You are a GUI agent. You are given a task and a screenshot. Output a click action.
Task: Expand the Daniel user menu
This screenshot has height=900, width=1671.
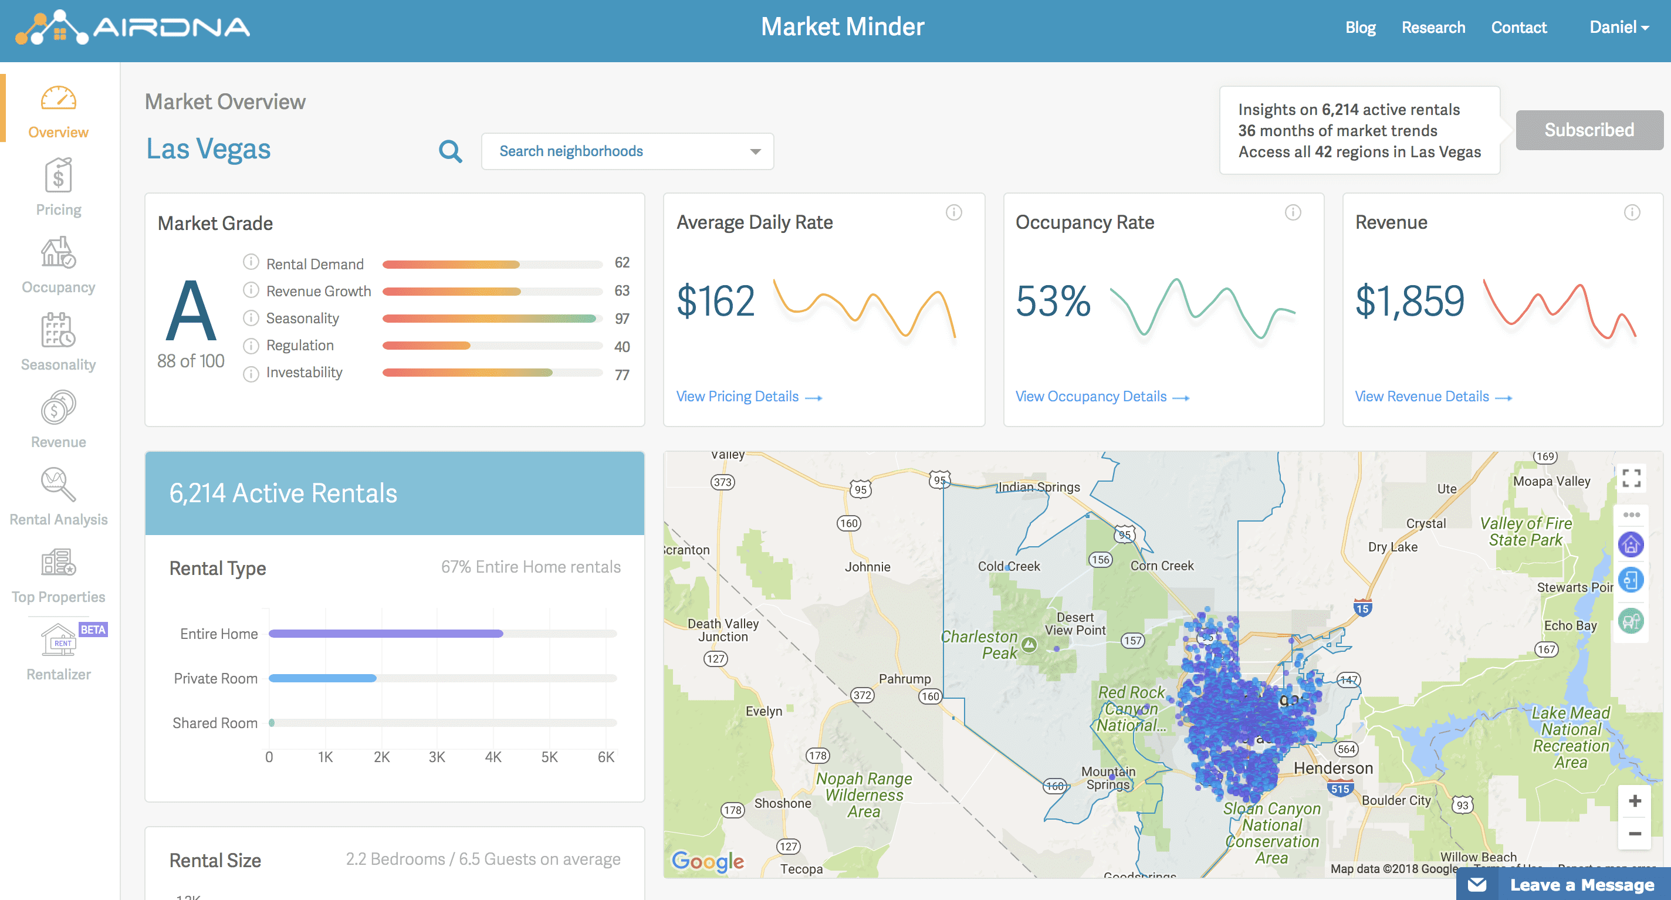tap(1618, 27)
